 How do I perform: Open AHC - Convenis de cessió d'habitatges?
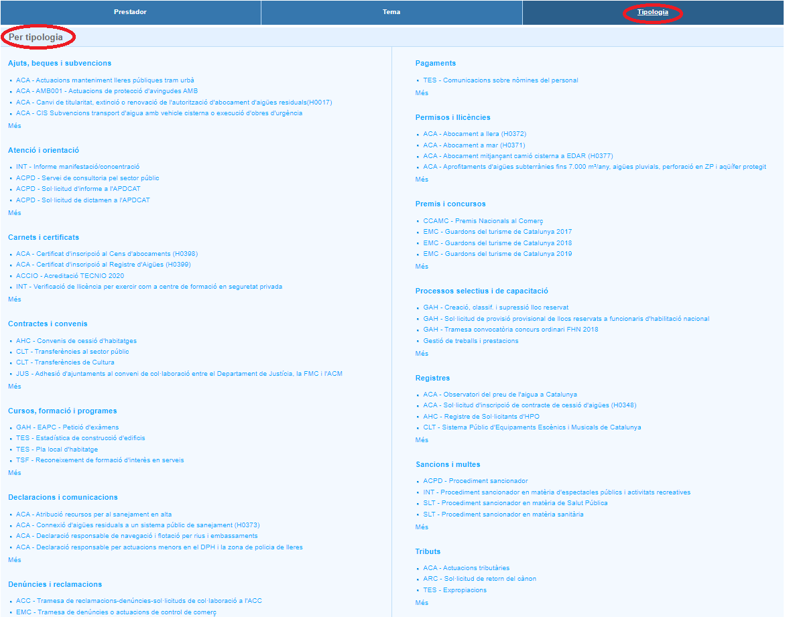[76, 341]
